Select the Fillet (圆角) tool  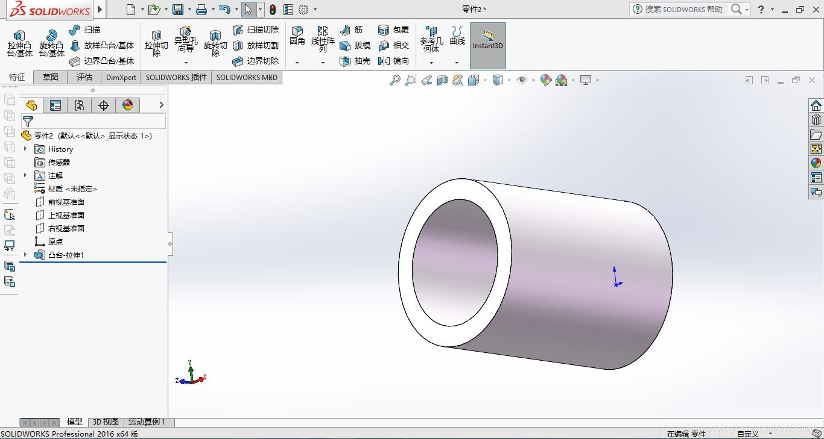point(297,36)
